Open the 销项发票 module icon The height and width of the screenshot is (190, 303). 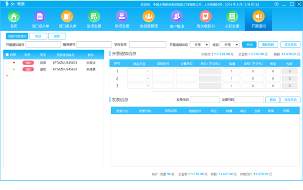pyautogui.click(x=122, y=19)
